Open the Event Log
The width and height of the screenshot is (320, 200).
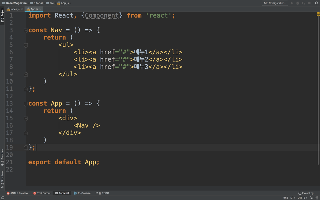point(306,193)
